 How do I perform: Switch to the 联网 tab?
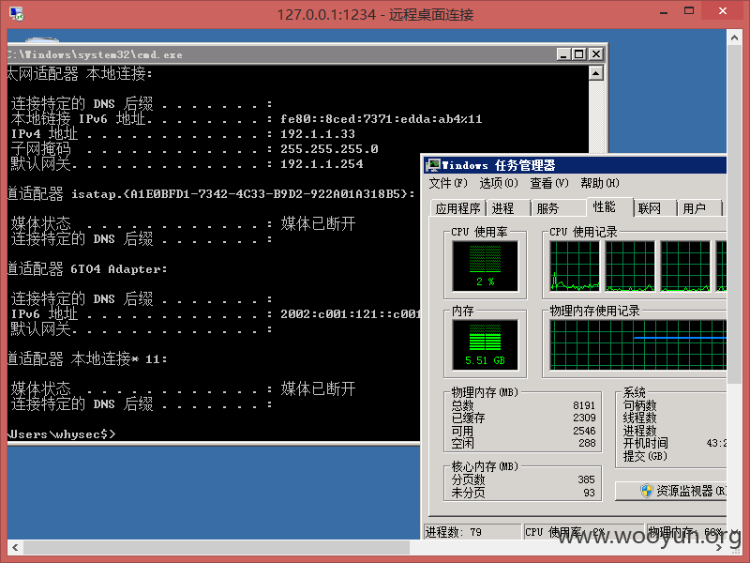coord(654,208)
